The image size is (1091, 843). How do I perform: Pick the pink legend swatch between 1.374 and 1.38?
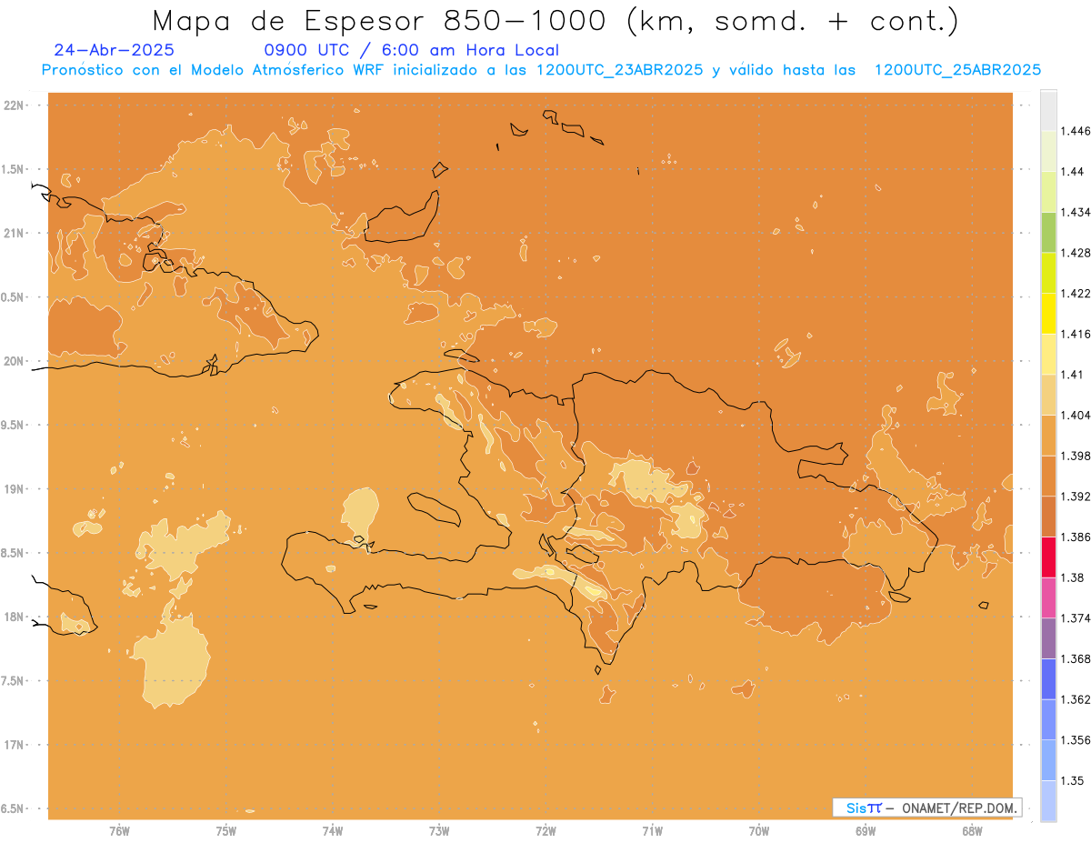(1048, 597)
